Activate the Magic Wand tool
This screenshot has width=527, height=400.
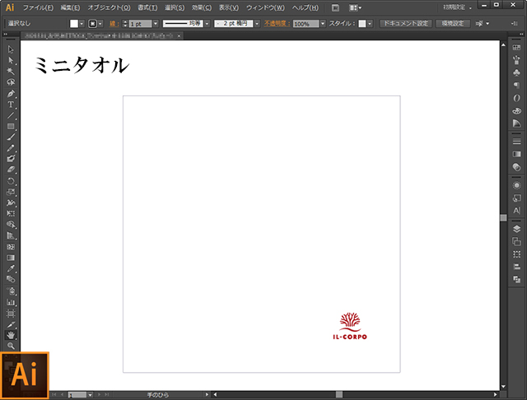11,72
